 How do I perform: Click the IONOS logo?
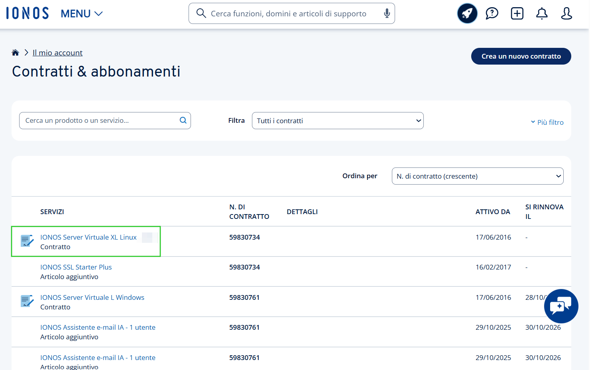[x=28, y=13]
